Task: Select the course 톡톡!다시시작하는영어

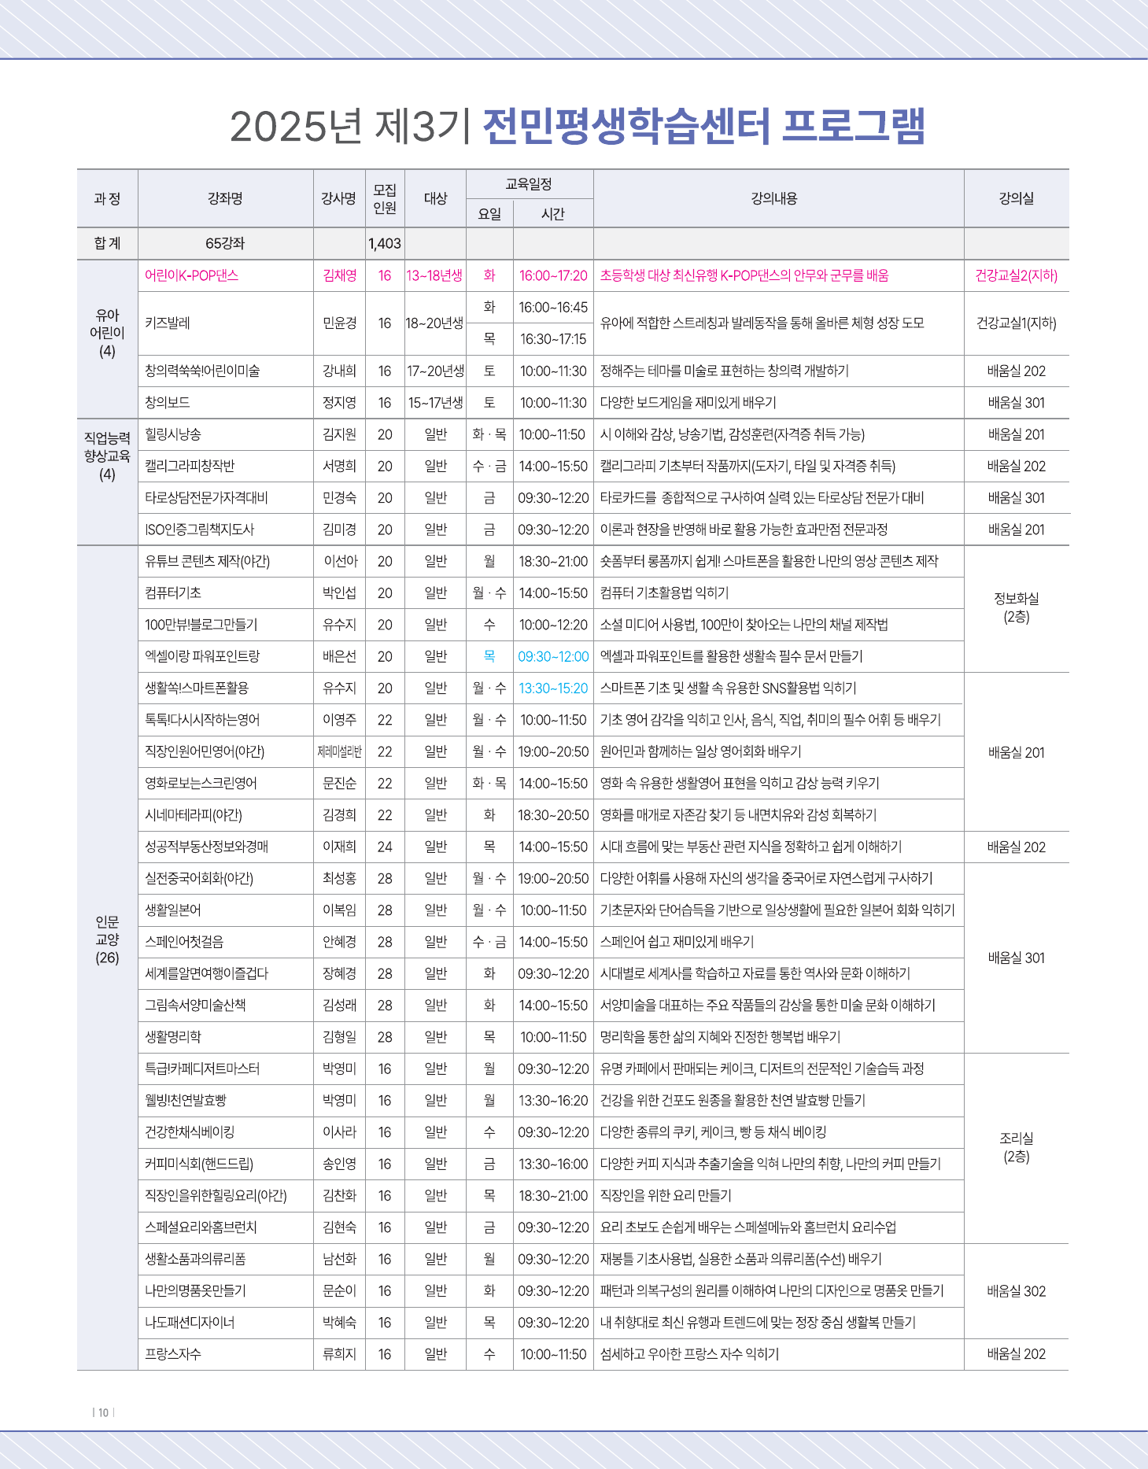Action: tap(202, 720)
